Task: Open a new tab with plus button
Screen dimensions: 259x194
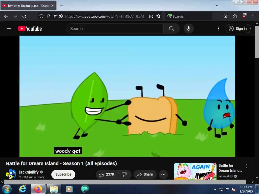Action: click(x=62, y=6)
